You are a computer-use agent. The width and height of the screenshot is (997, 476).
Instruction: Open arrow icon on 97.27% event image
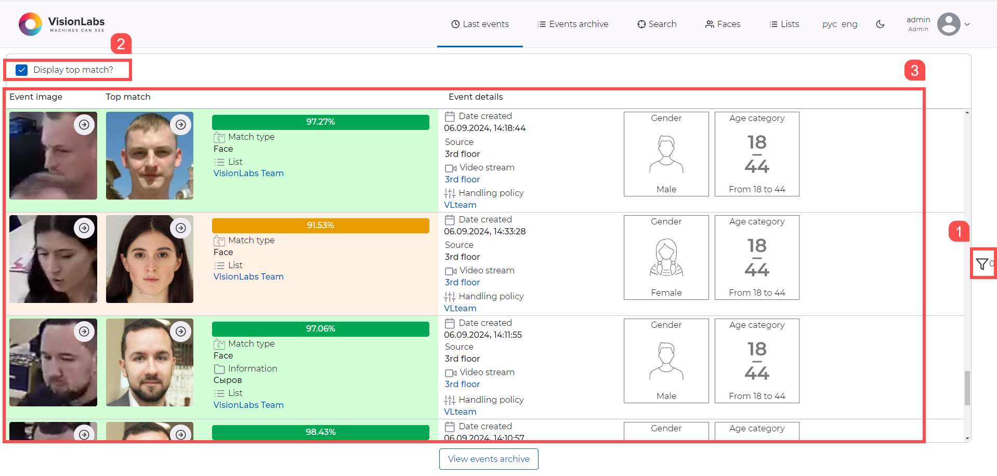pos(84,125)
